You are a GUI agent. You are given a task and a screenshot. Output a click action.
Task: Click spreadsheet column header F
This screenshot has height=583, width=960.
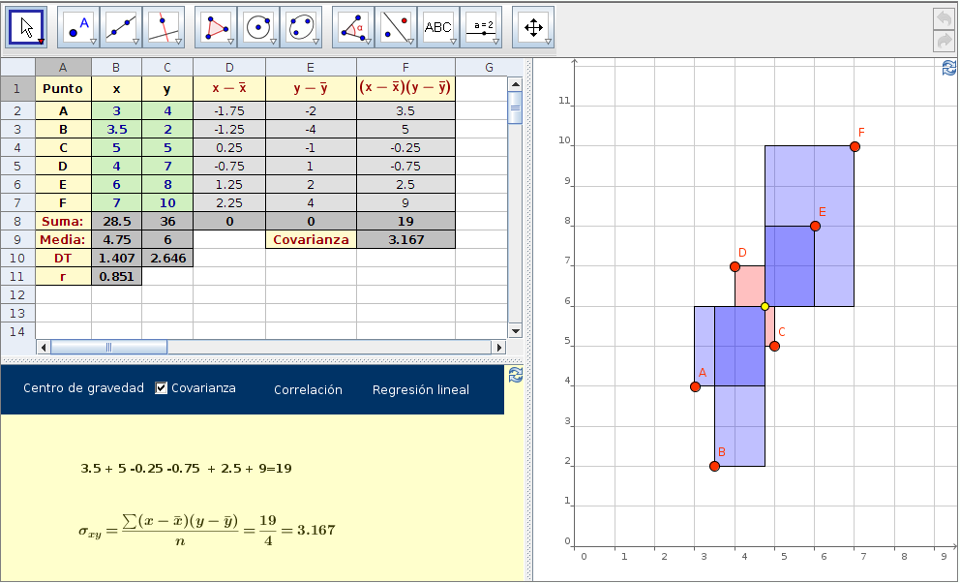click(x=405, y=67)
